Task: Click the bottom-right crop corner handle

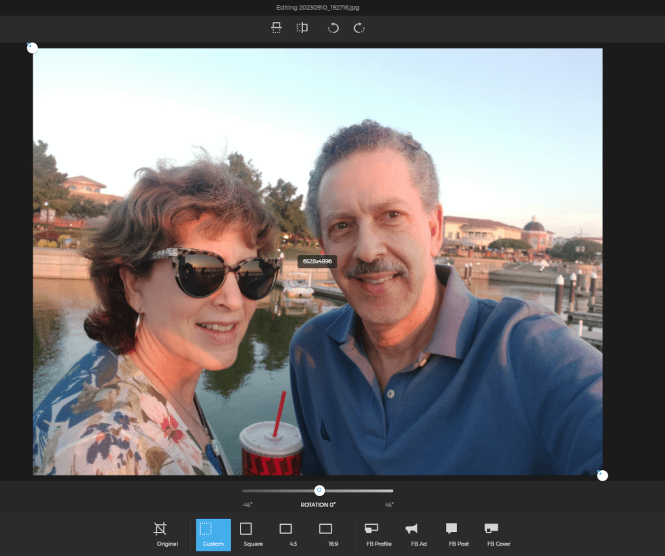Action: pos(602,475)
